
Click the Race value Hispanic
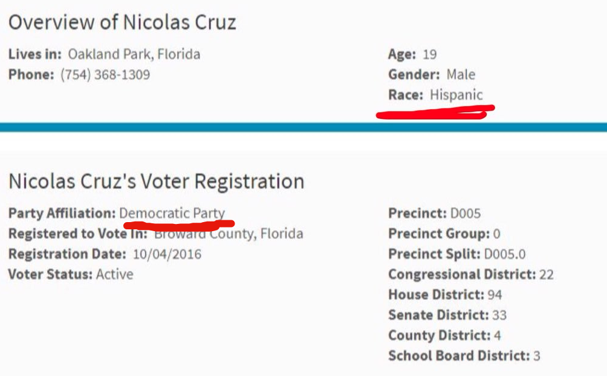456,95
